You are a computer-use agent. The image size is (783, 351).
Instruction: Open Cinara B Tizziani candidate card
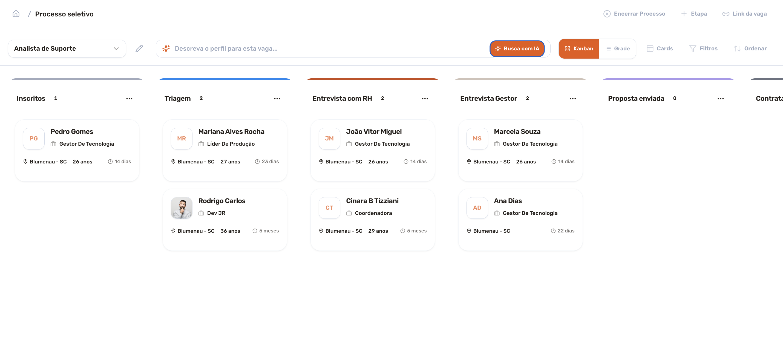tap(372, 219)
